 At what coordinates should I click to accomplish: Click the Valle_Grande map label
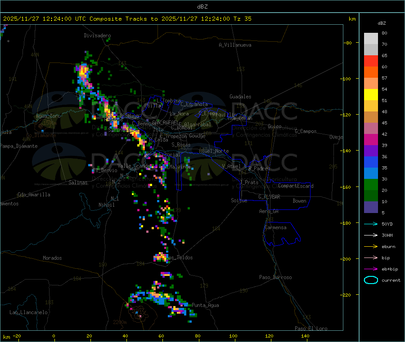point(134,166)
